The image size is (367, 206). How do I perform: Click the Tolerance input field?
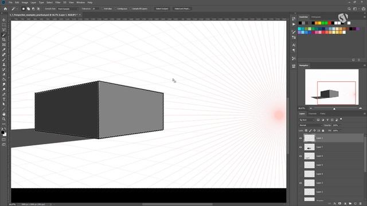pyautogui.click(x=95, y=9)
